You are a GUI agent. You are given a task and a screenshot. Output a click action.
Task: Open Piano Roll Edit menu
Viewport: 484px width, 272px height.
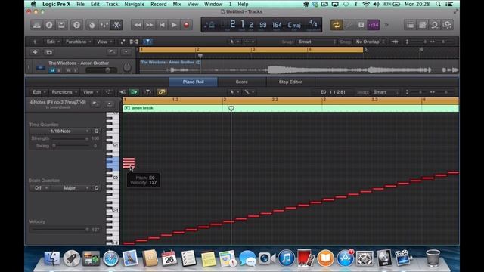(x=39, y=92)
